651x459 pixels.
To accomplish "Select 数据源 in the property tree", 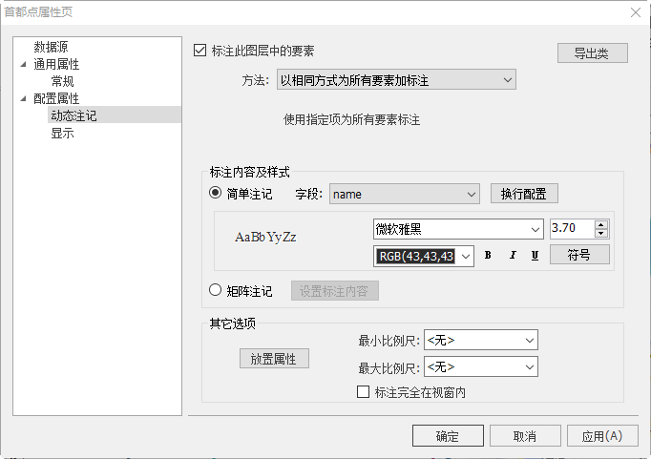I will (x=51, y=47).
